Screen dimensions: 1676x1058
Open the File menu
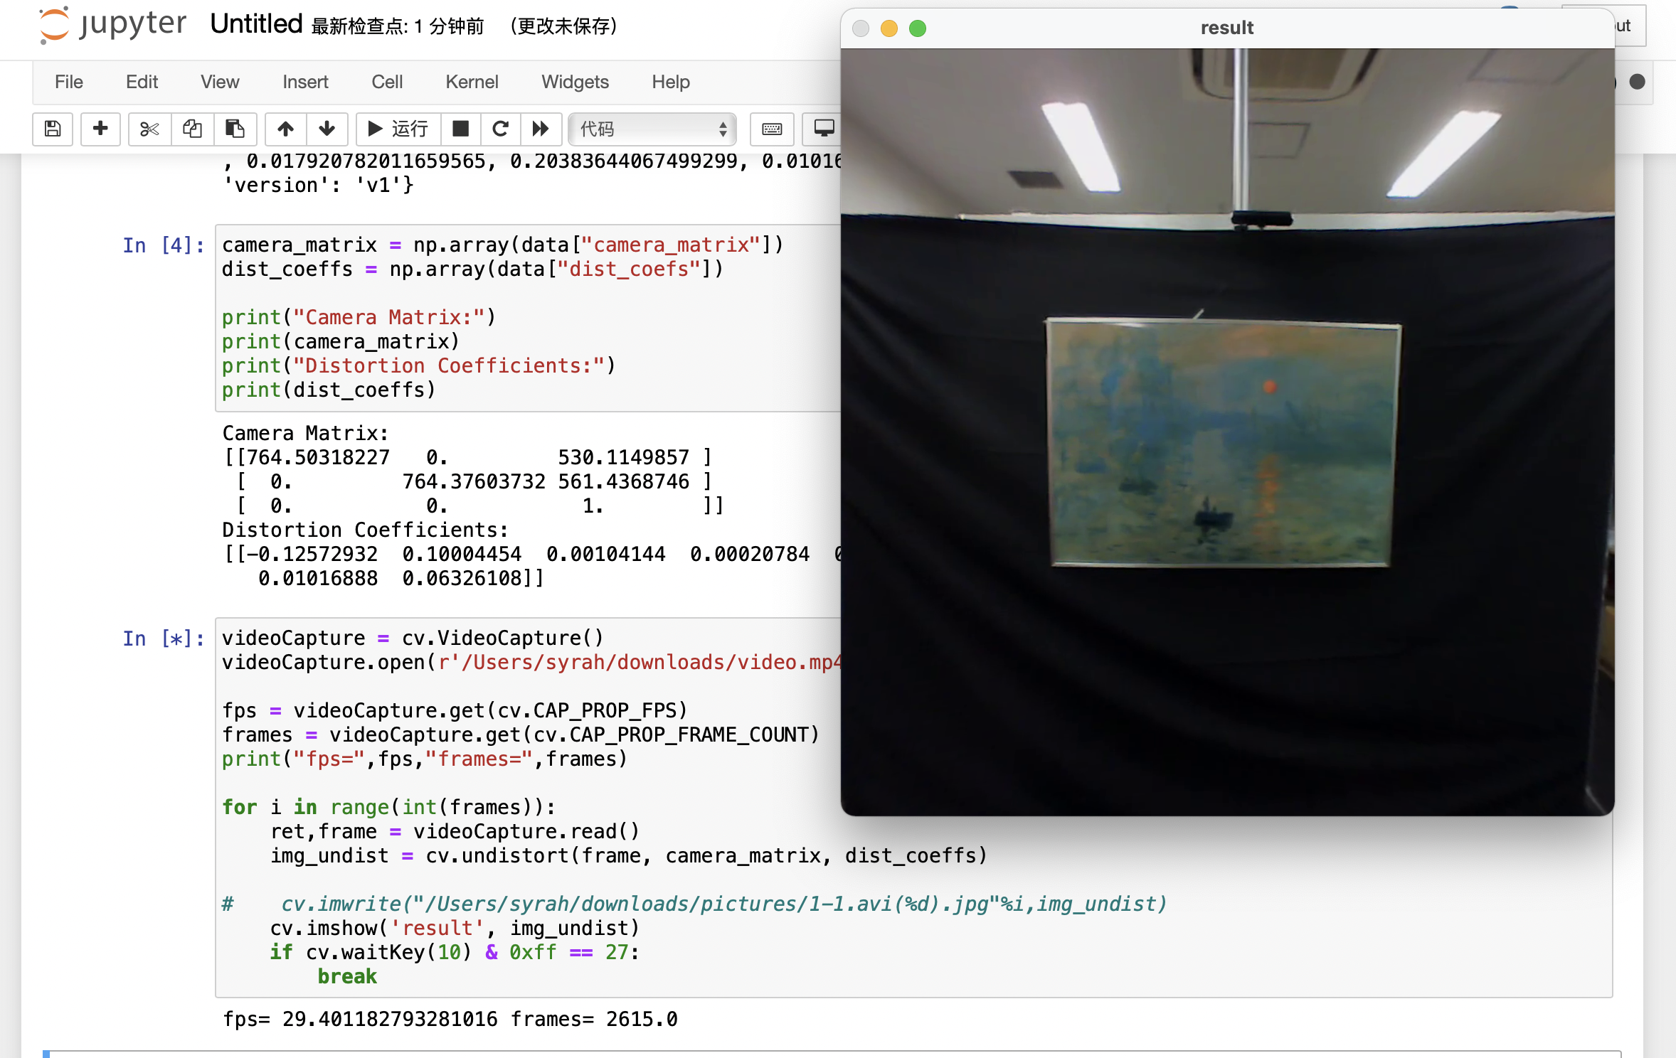pyautogui.click(x=69, y=82)
